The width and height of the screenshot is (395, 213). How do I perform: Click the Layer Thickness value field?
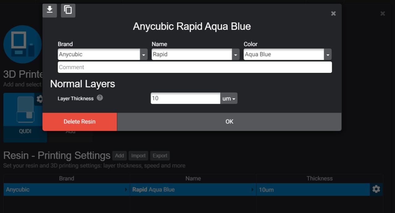pyautogui.click(x=185, y=98)
